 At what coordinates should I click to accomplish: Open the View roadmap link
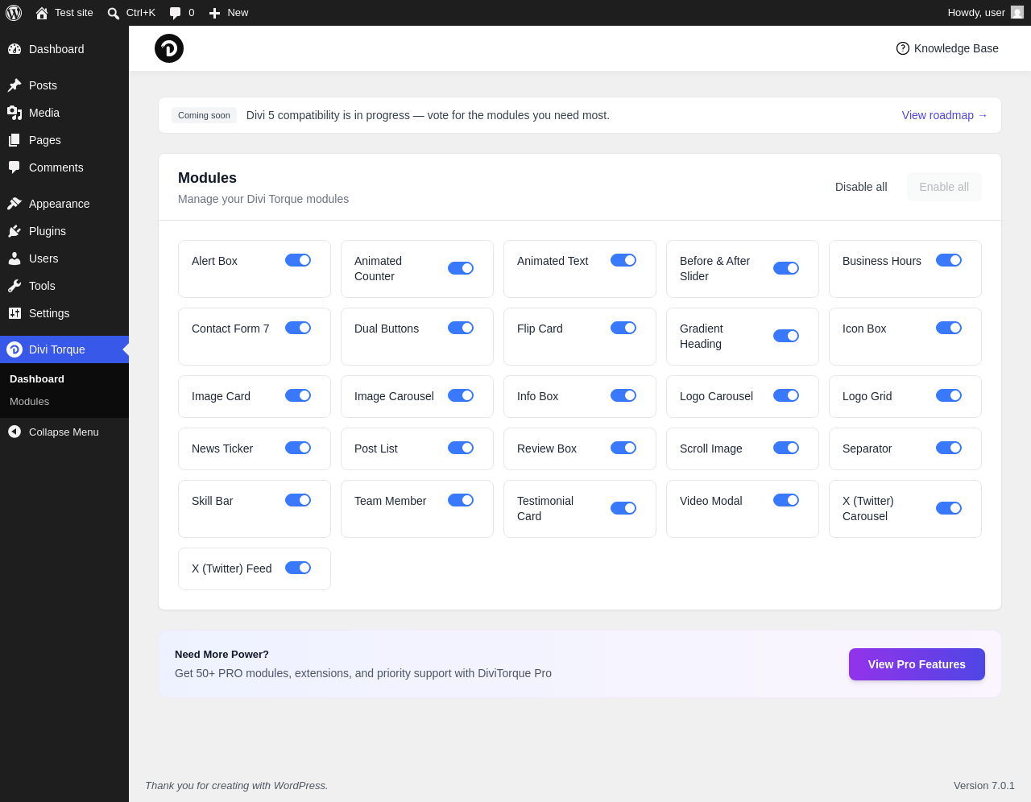click(x=945, y=115)
